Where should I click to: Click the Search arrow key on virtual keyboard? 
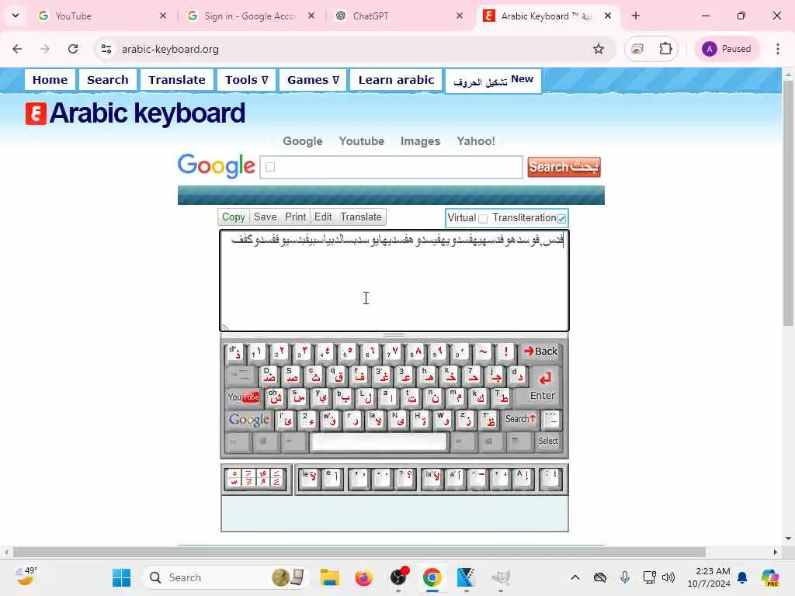520,419
